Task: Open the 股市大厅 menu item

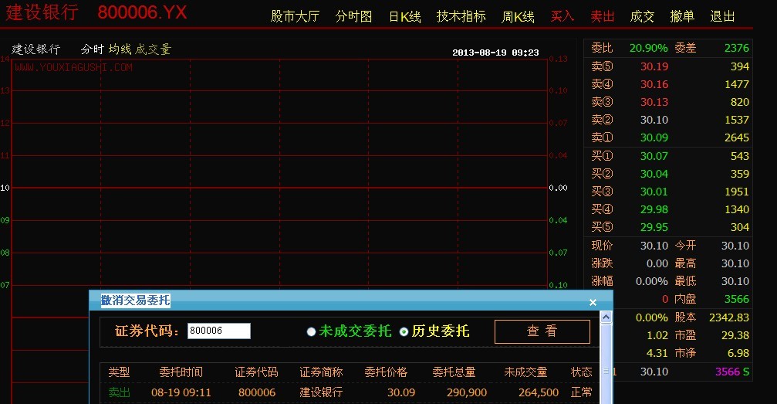Action: pos(295,16)
